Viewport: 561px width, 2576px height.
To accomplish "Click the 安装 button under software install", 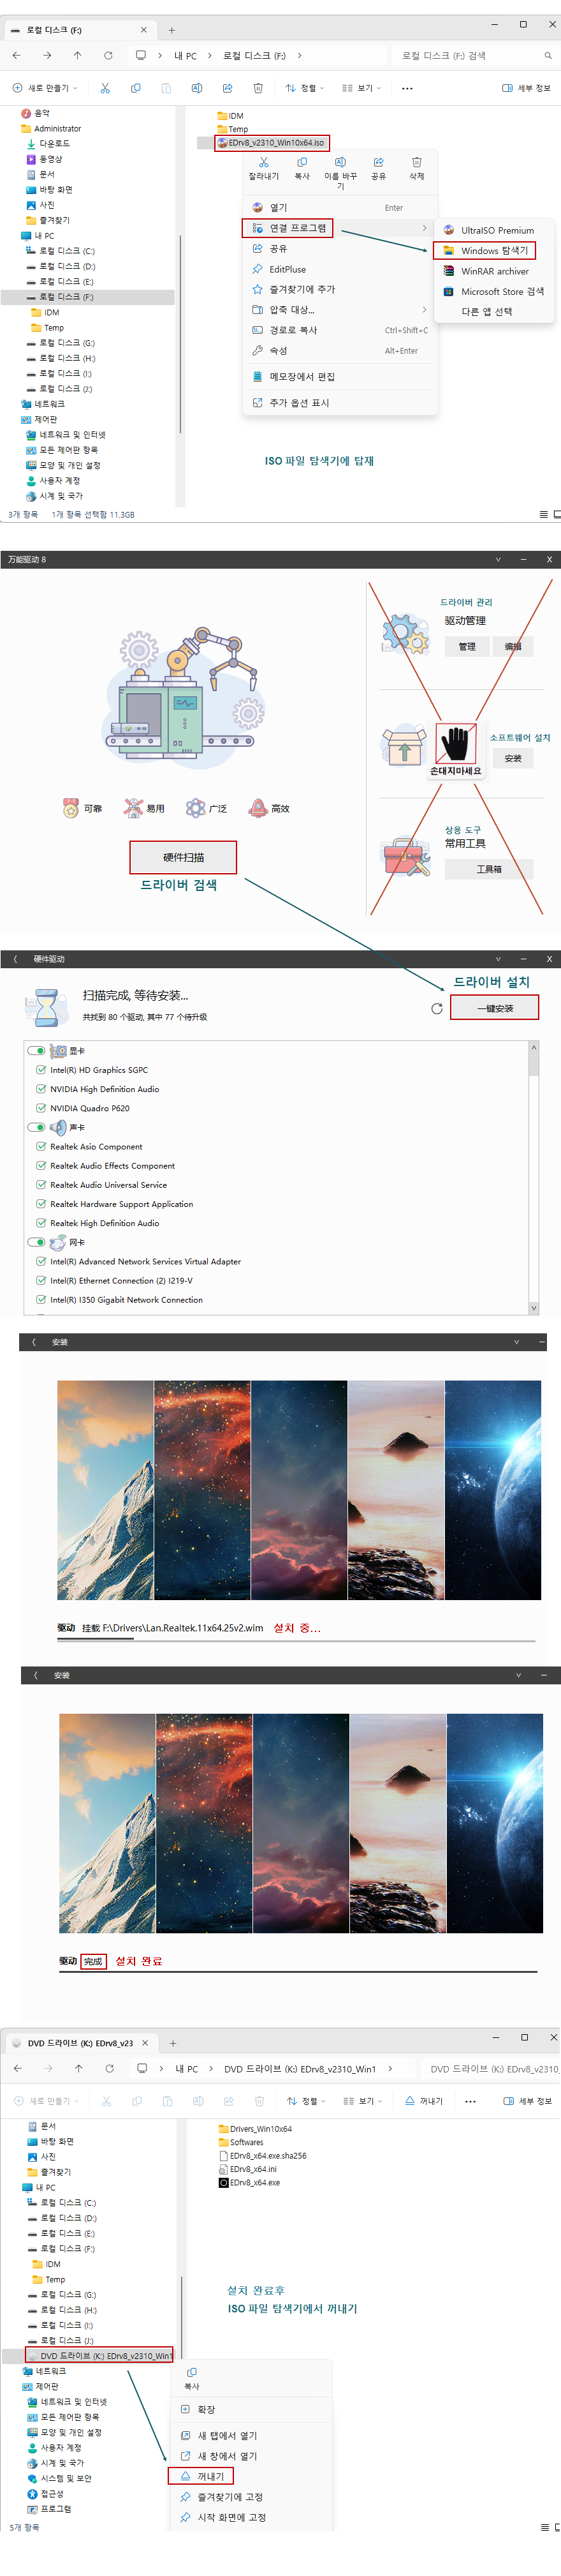I will [x=513, y=758].
